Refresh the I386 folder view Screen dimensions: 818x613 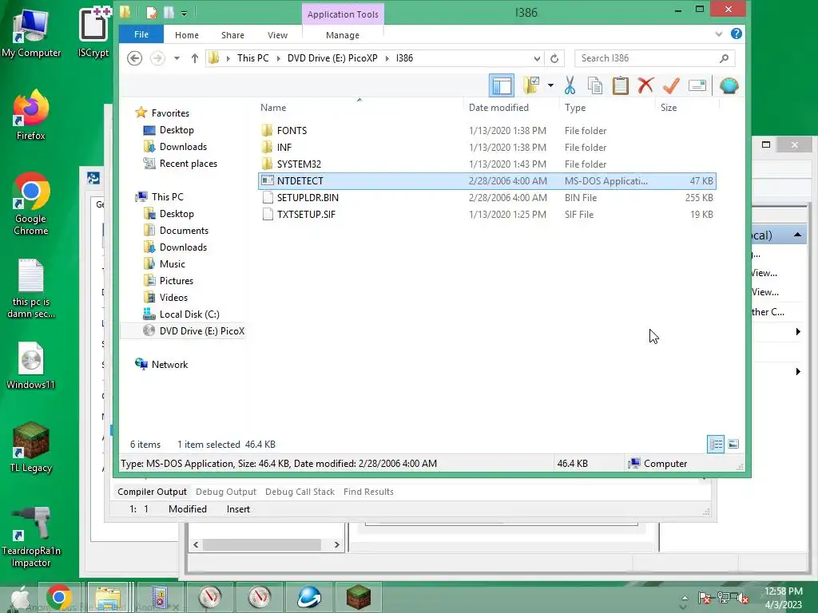tap(554, 57)
